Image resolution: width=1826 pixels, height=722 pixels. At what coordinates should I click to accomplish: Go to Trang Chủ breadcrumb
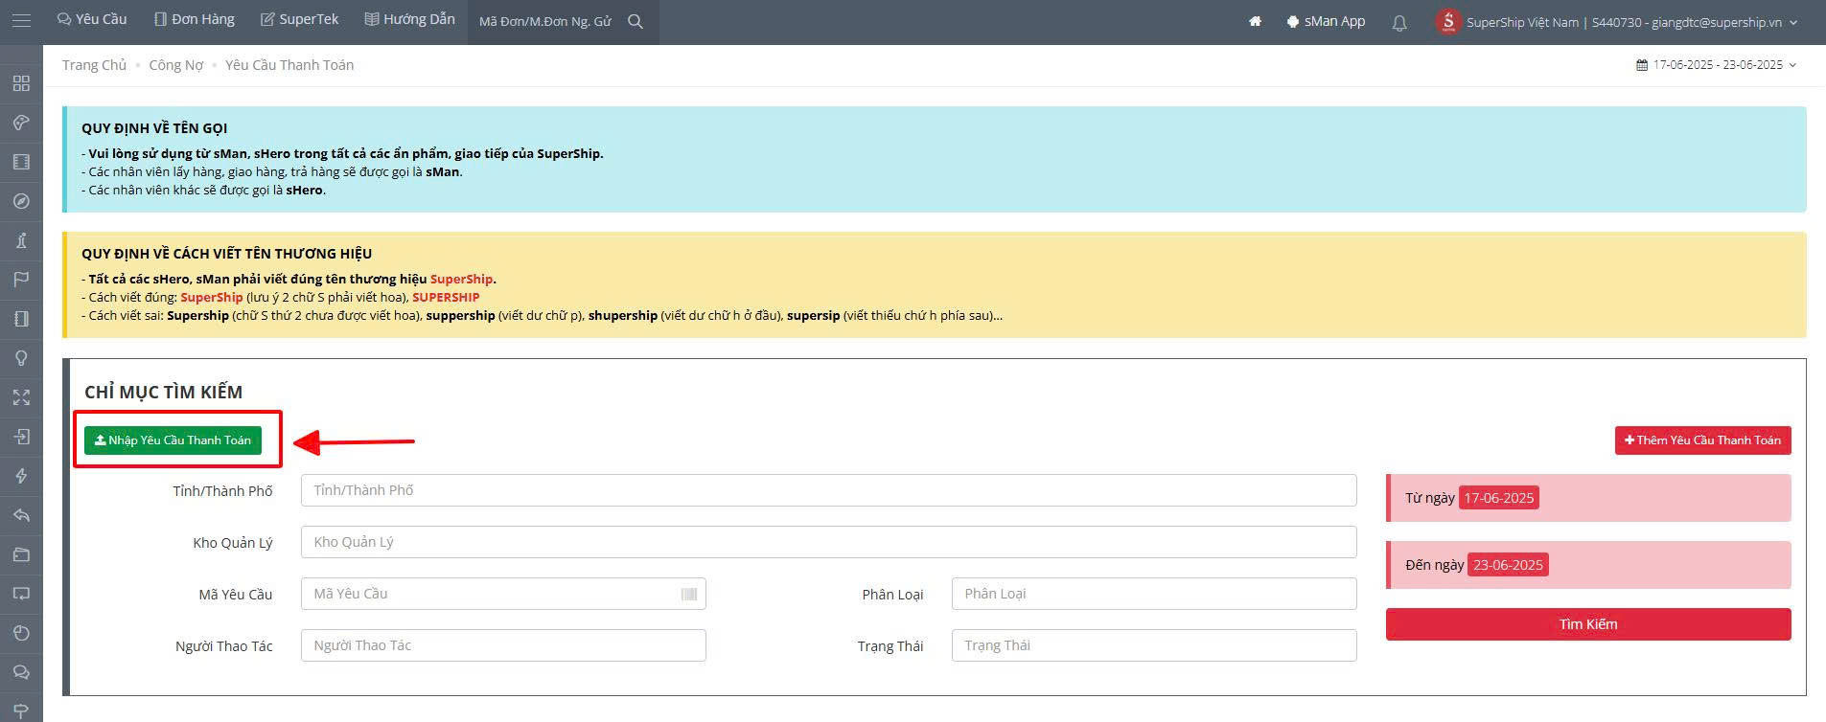94,65
